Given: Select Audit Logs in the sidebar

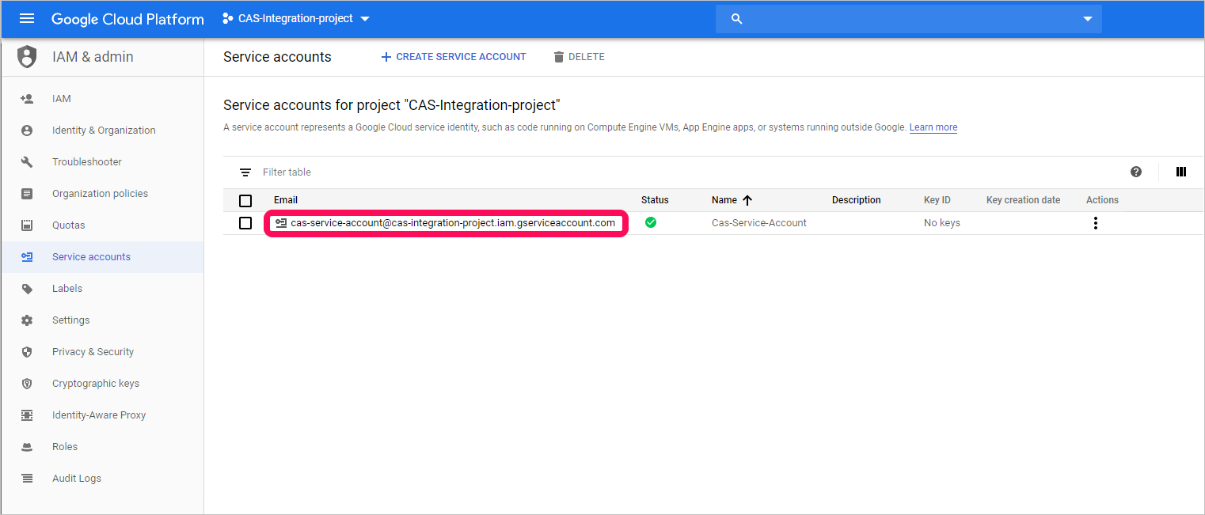Looking at the screenshot, I should [77, 478].
